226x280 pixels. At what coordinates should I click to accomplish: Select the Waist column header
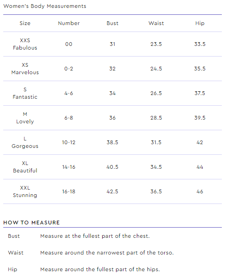(156, 23)
